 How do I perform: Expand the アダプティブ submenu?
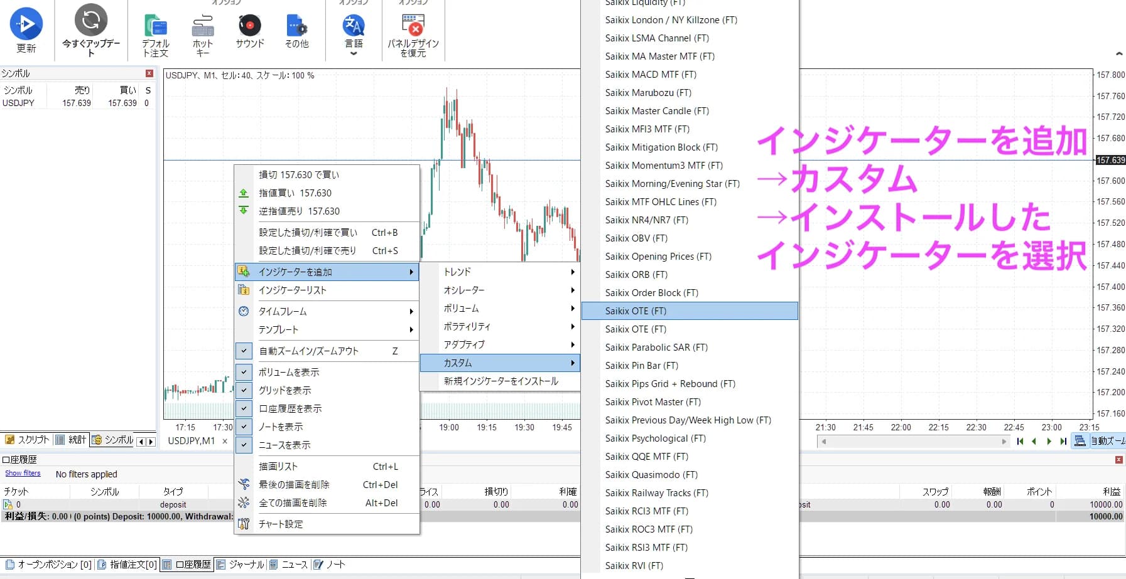(500, 344)
